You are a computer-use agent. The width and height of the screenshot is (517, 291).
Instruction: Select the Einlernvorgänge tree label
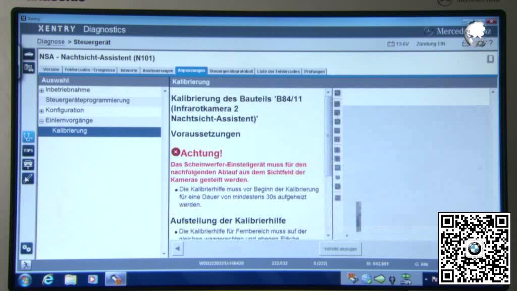point(69,120)
